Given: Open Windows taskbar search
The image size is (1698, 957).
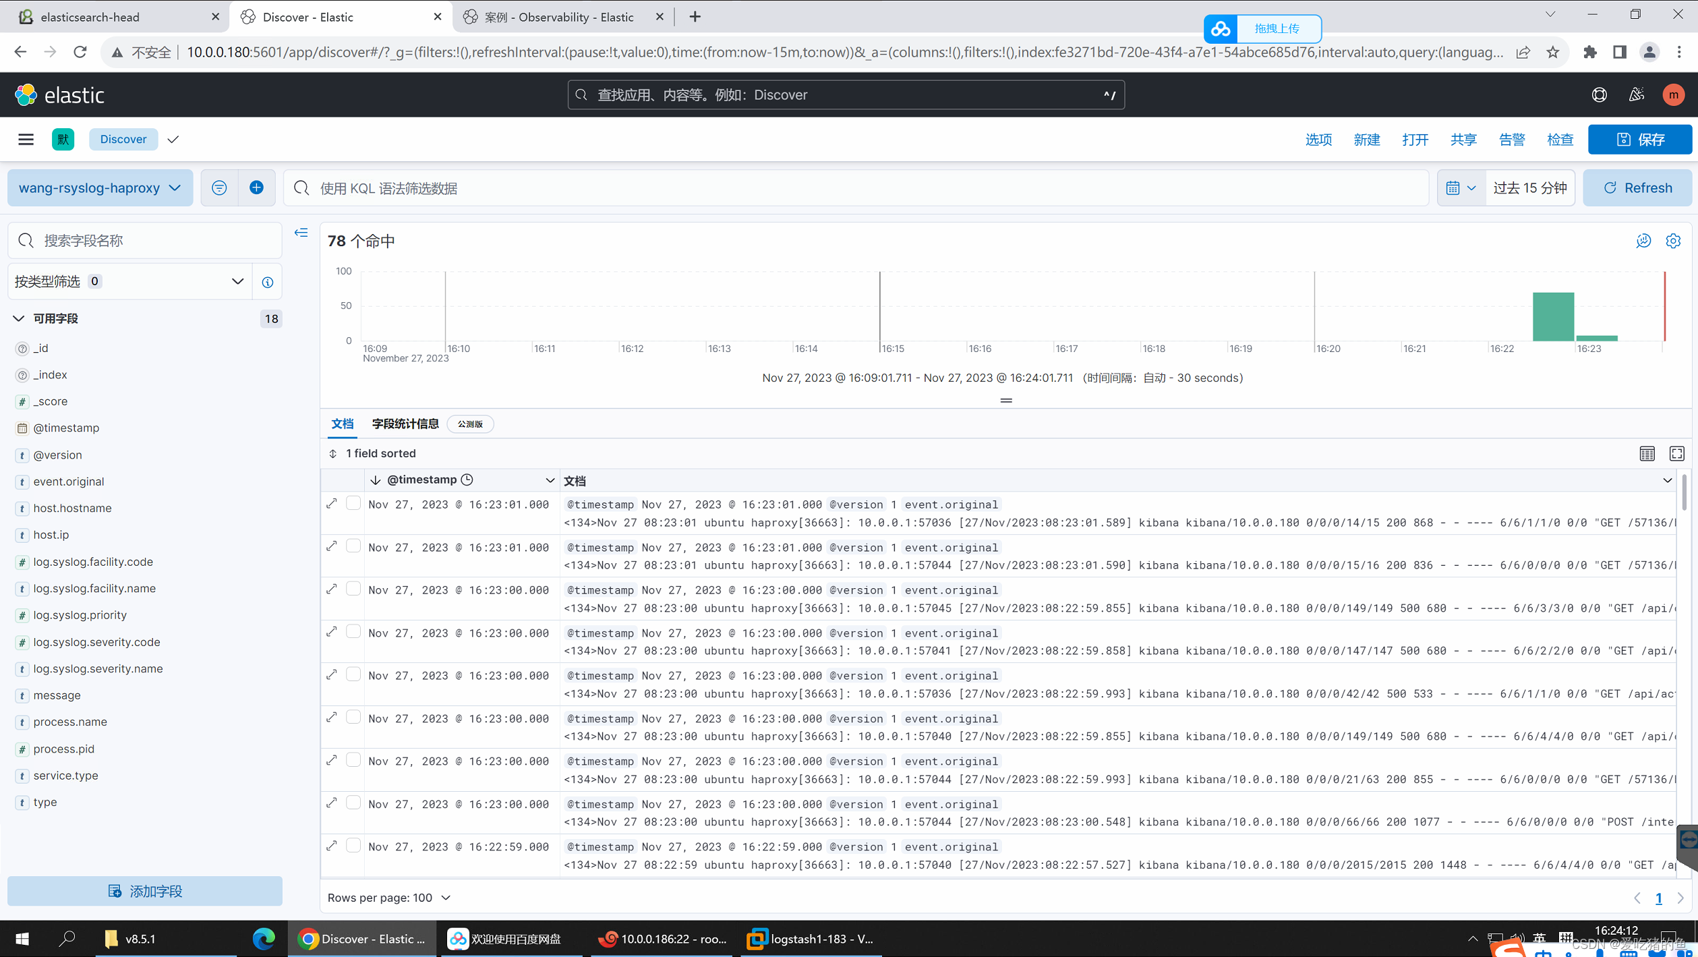Looking at the screenshot, I should coord(67,939).
